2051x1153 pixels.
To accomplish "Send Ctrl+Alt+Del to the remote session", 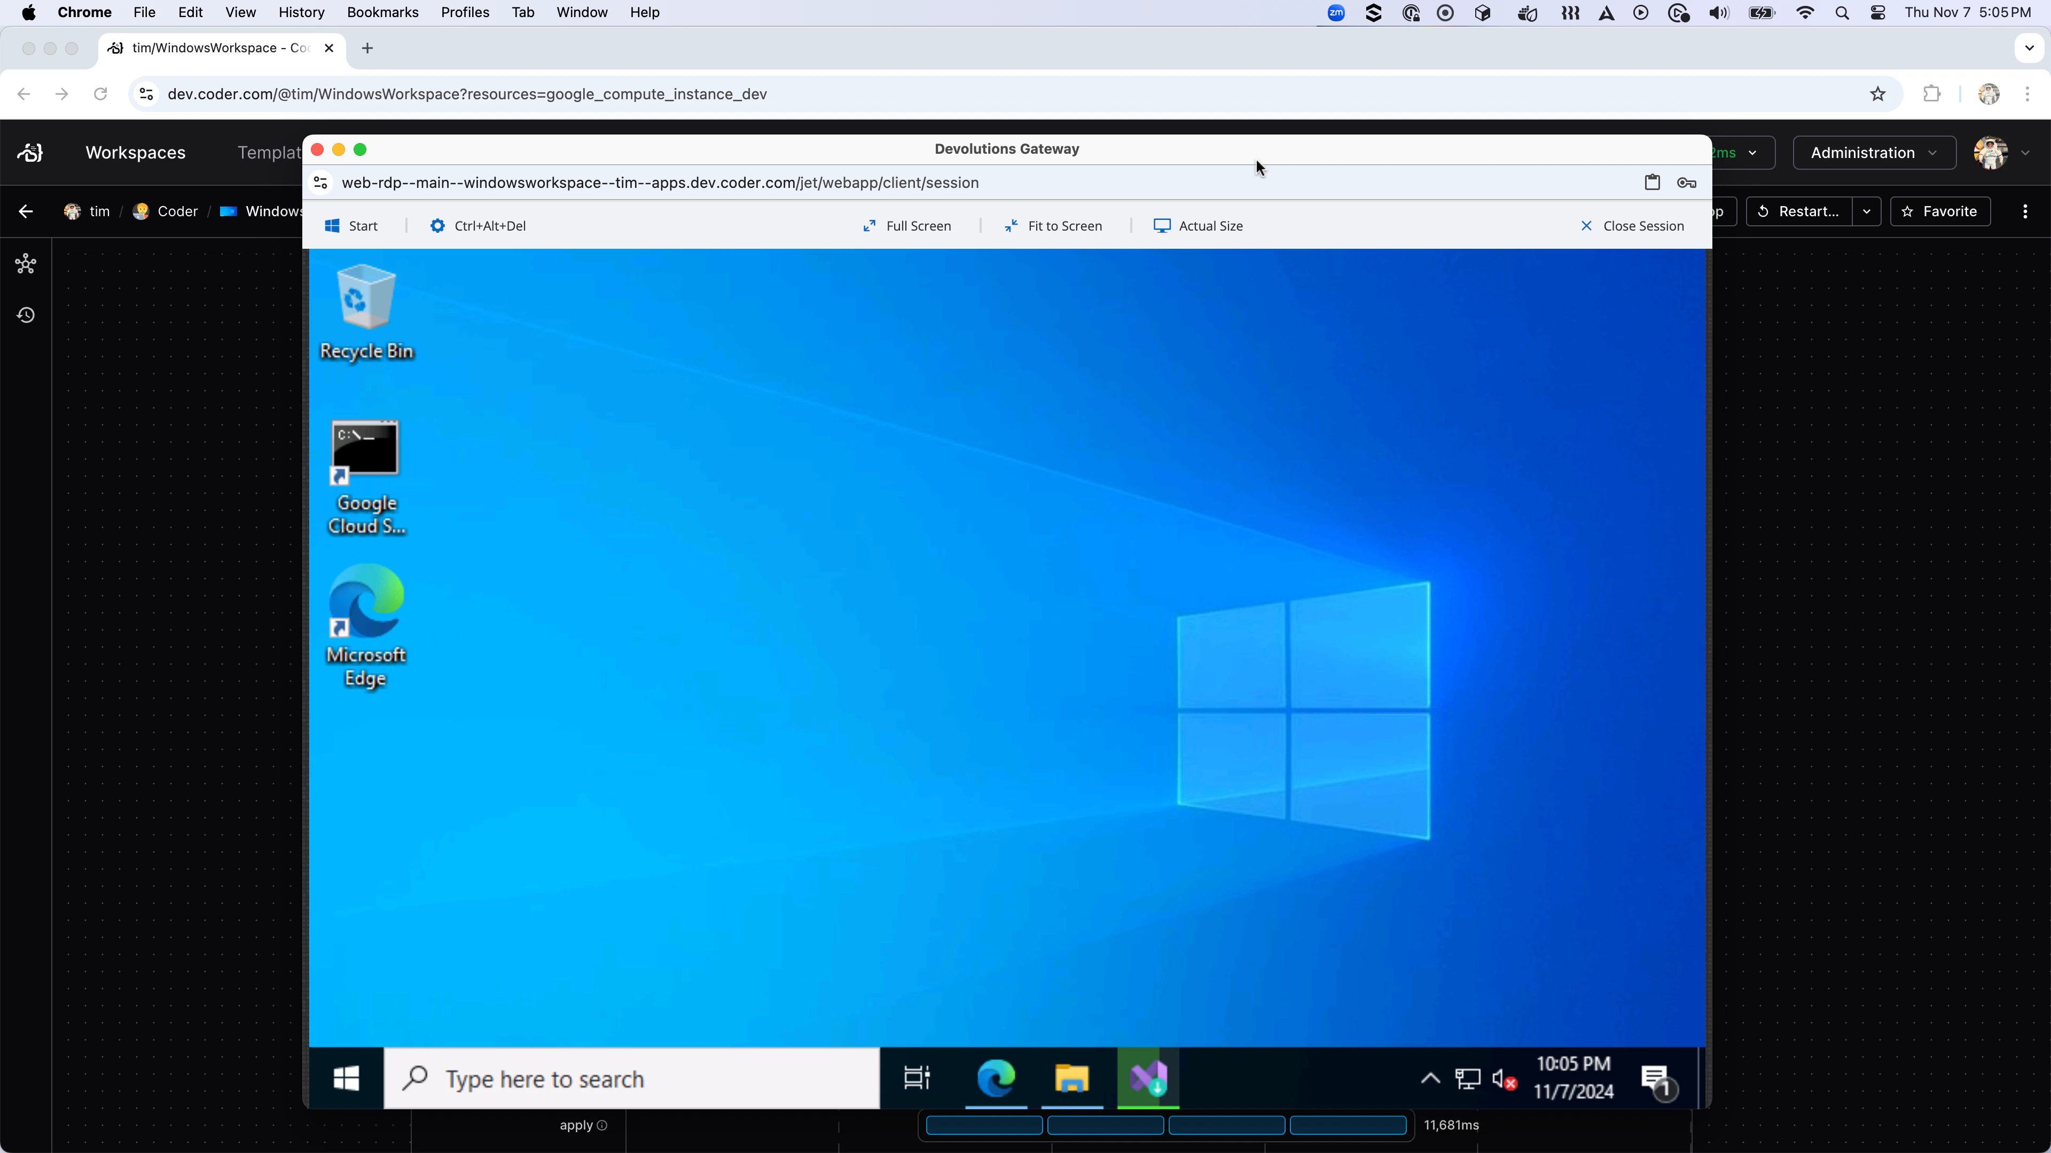I will point(477,226).
